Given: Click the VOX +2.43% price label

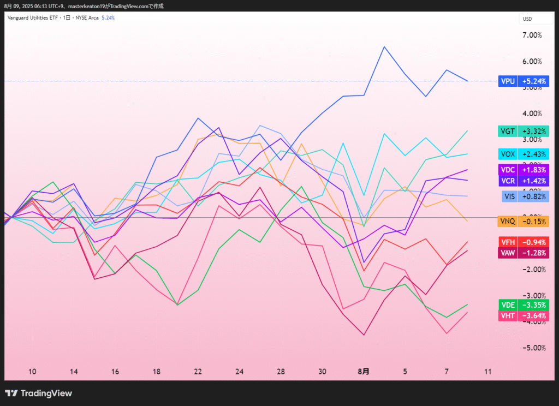Looking at the screenshot, I should click(524, 154).
